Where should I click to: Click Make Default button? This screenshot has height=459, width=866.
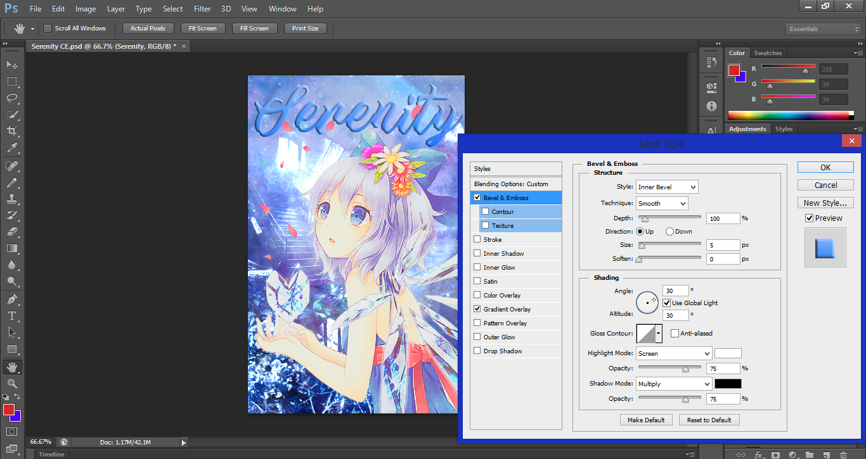pos(646,420)
